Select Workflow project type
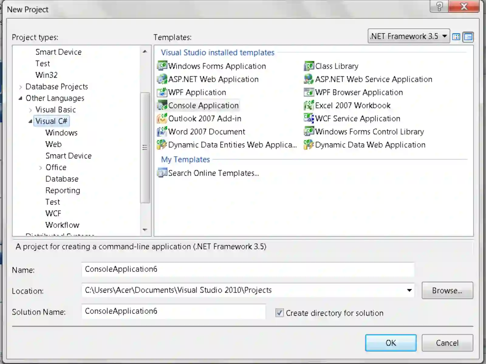This screenshot has width=486, height=364. pos(62,225)
